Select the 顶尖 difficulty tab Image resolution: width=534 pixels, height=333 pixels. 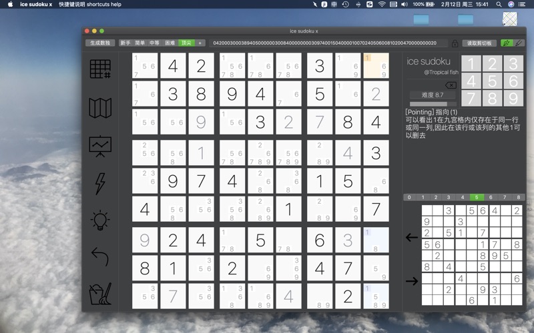click(x=186, y=43)
